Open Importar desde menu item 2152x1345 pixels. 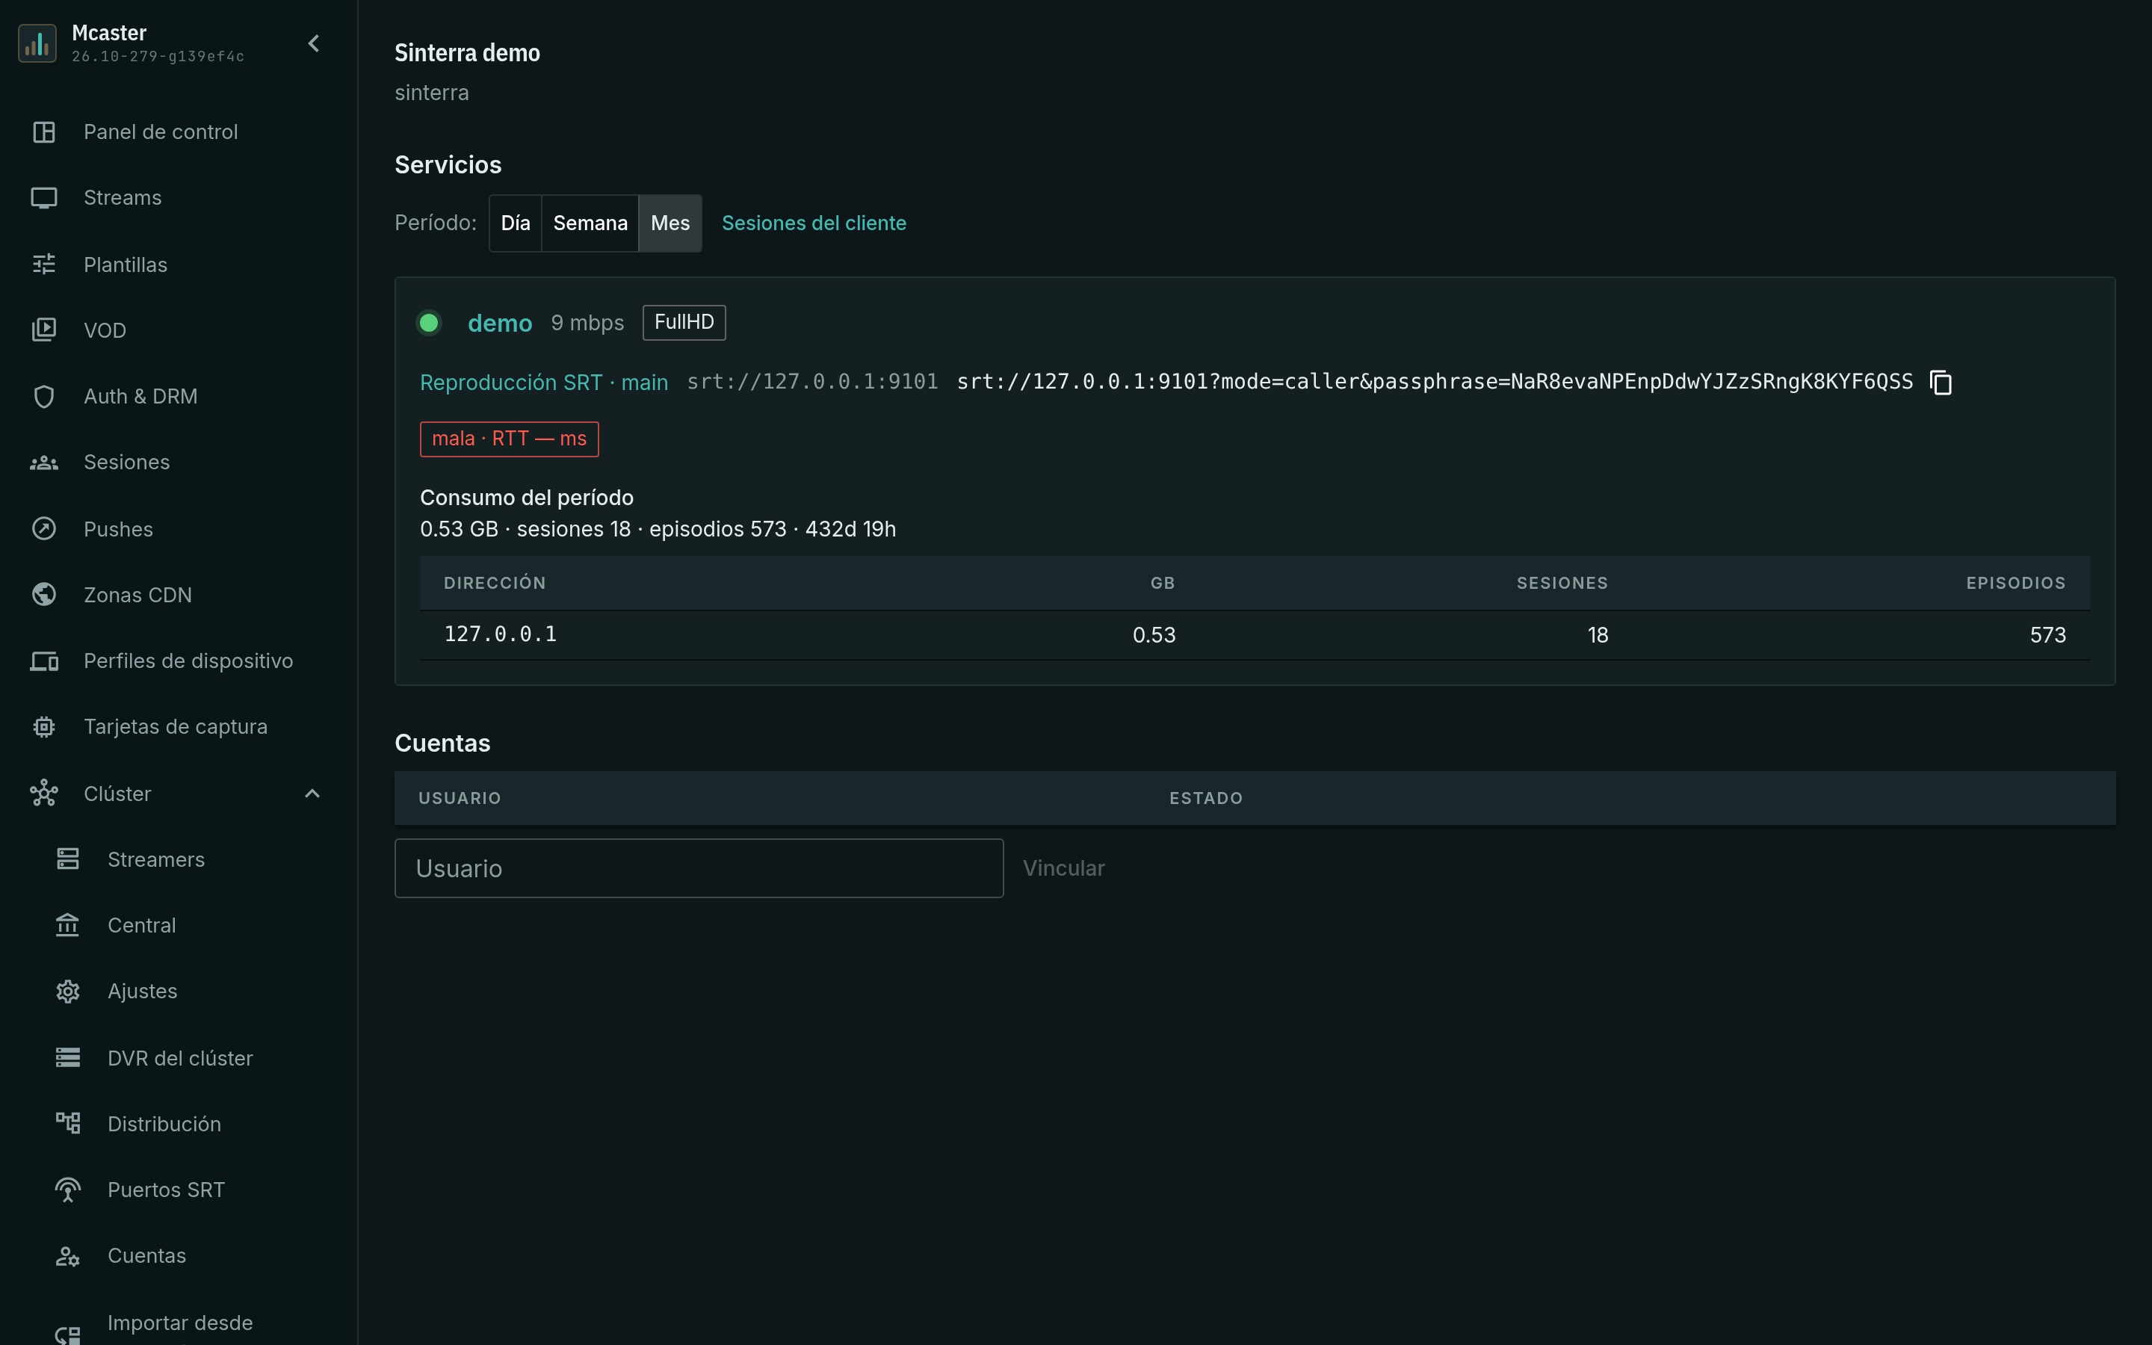[x=179, y=1323]
